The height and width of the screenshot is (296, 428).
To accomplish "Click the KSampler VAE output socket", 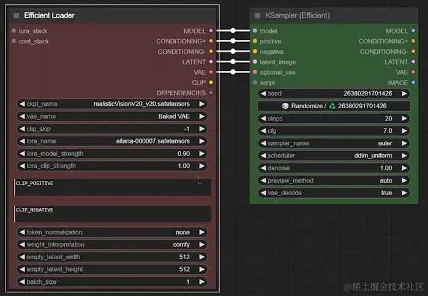I will coord(413,72).
